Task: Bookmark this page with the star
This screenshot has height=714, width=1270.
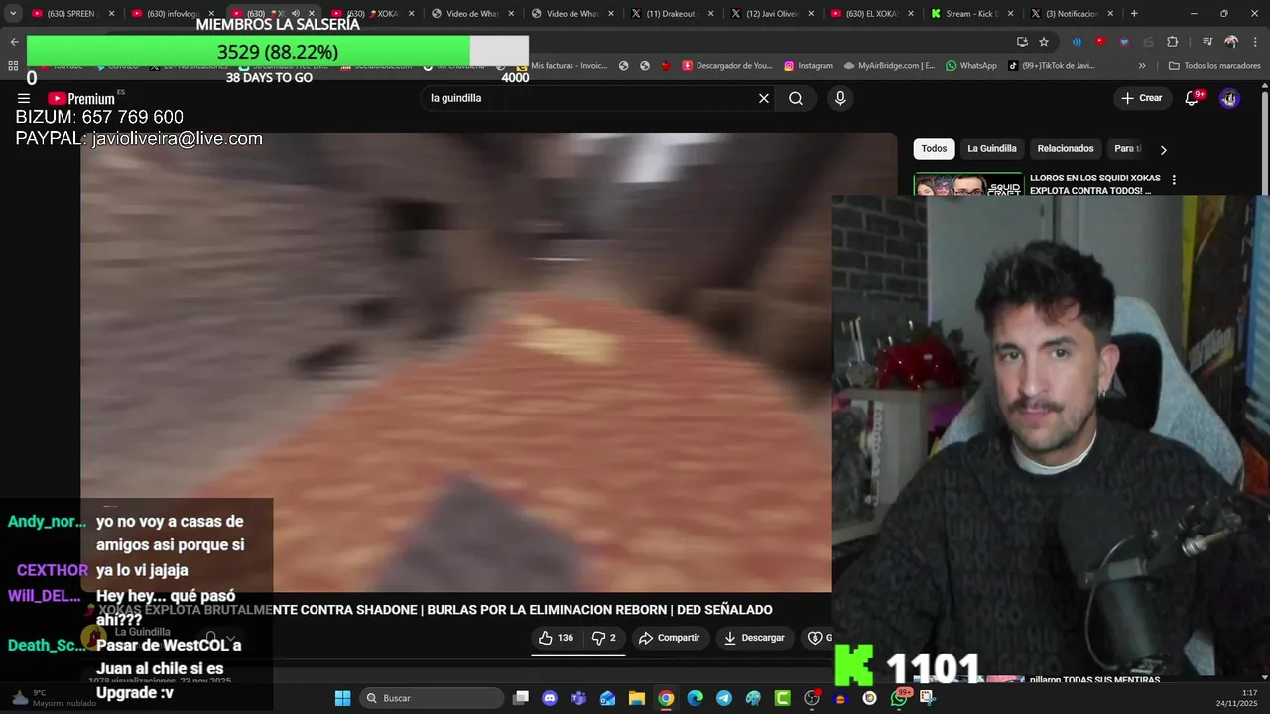Action: pyautogui.click(x=1044, y=42)
